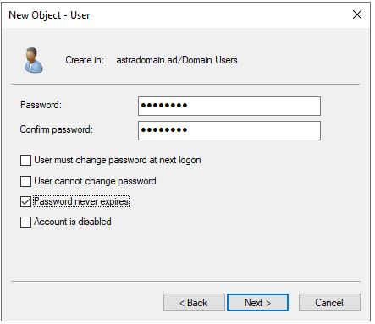The height and width of the screenshot is (324, 375).
Task: Click the 'Confirm password:' field label
Action: click(57, 129)
